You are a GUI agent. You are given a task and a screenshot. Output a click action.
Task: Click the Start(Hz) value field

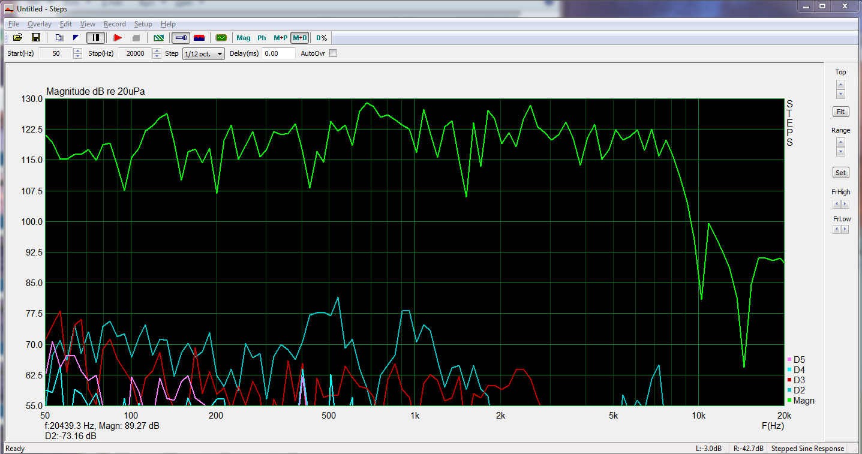55,53
